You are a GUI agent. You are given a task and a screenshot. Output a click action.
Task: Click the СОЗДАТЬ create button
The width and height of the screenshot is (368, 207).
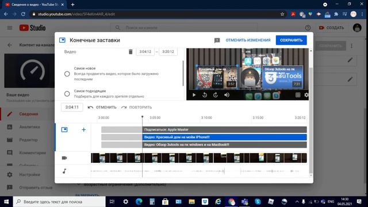(x=331, y=28)
